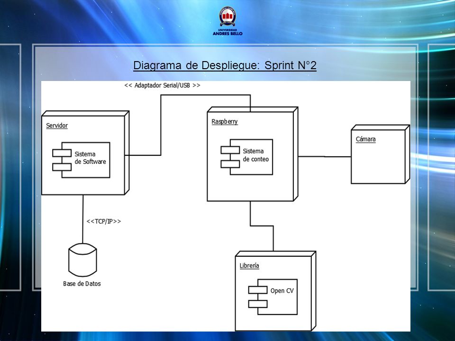455x341 pixels.
Task: Select the Base de Datos caption
Action: click(82, 284)
